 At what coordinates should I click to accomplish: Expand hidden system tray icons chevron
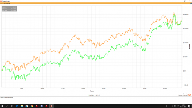(170, 106)
